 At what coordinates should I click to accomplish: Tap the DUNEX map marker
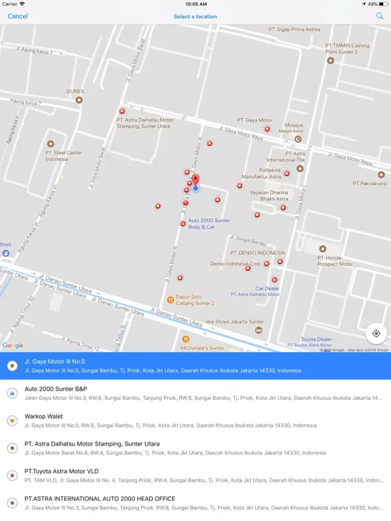(x=79, y=100)
